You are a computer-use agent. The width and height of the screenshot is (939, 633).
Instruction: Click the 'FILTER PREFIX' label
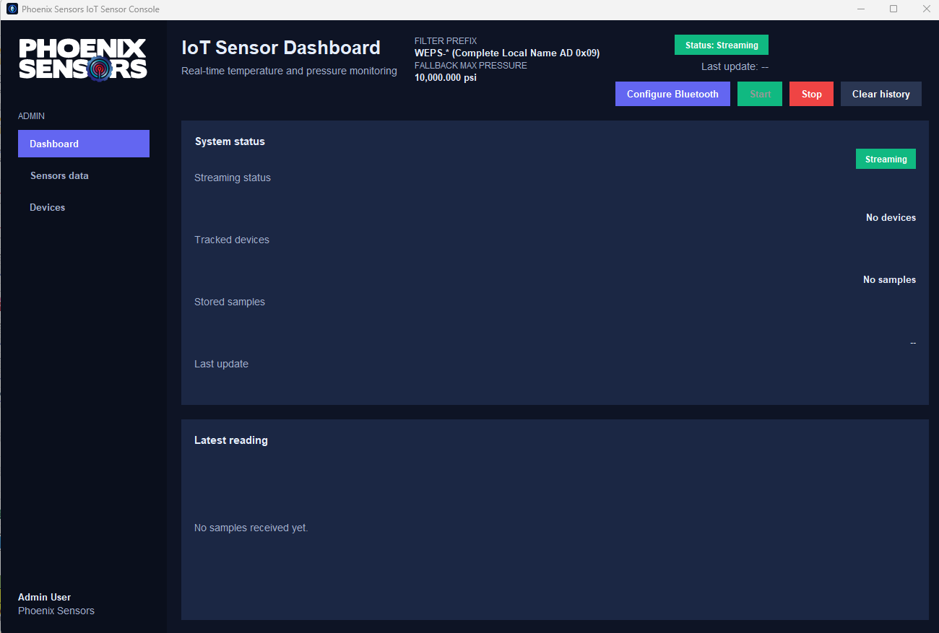point(446,41)
